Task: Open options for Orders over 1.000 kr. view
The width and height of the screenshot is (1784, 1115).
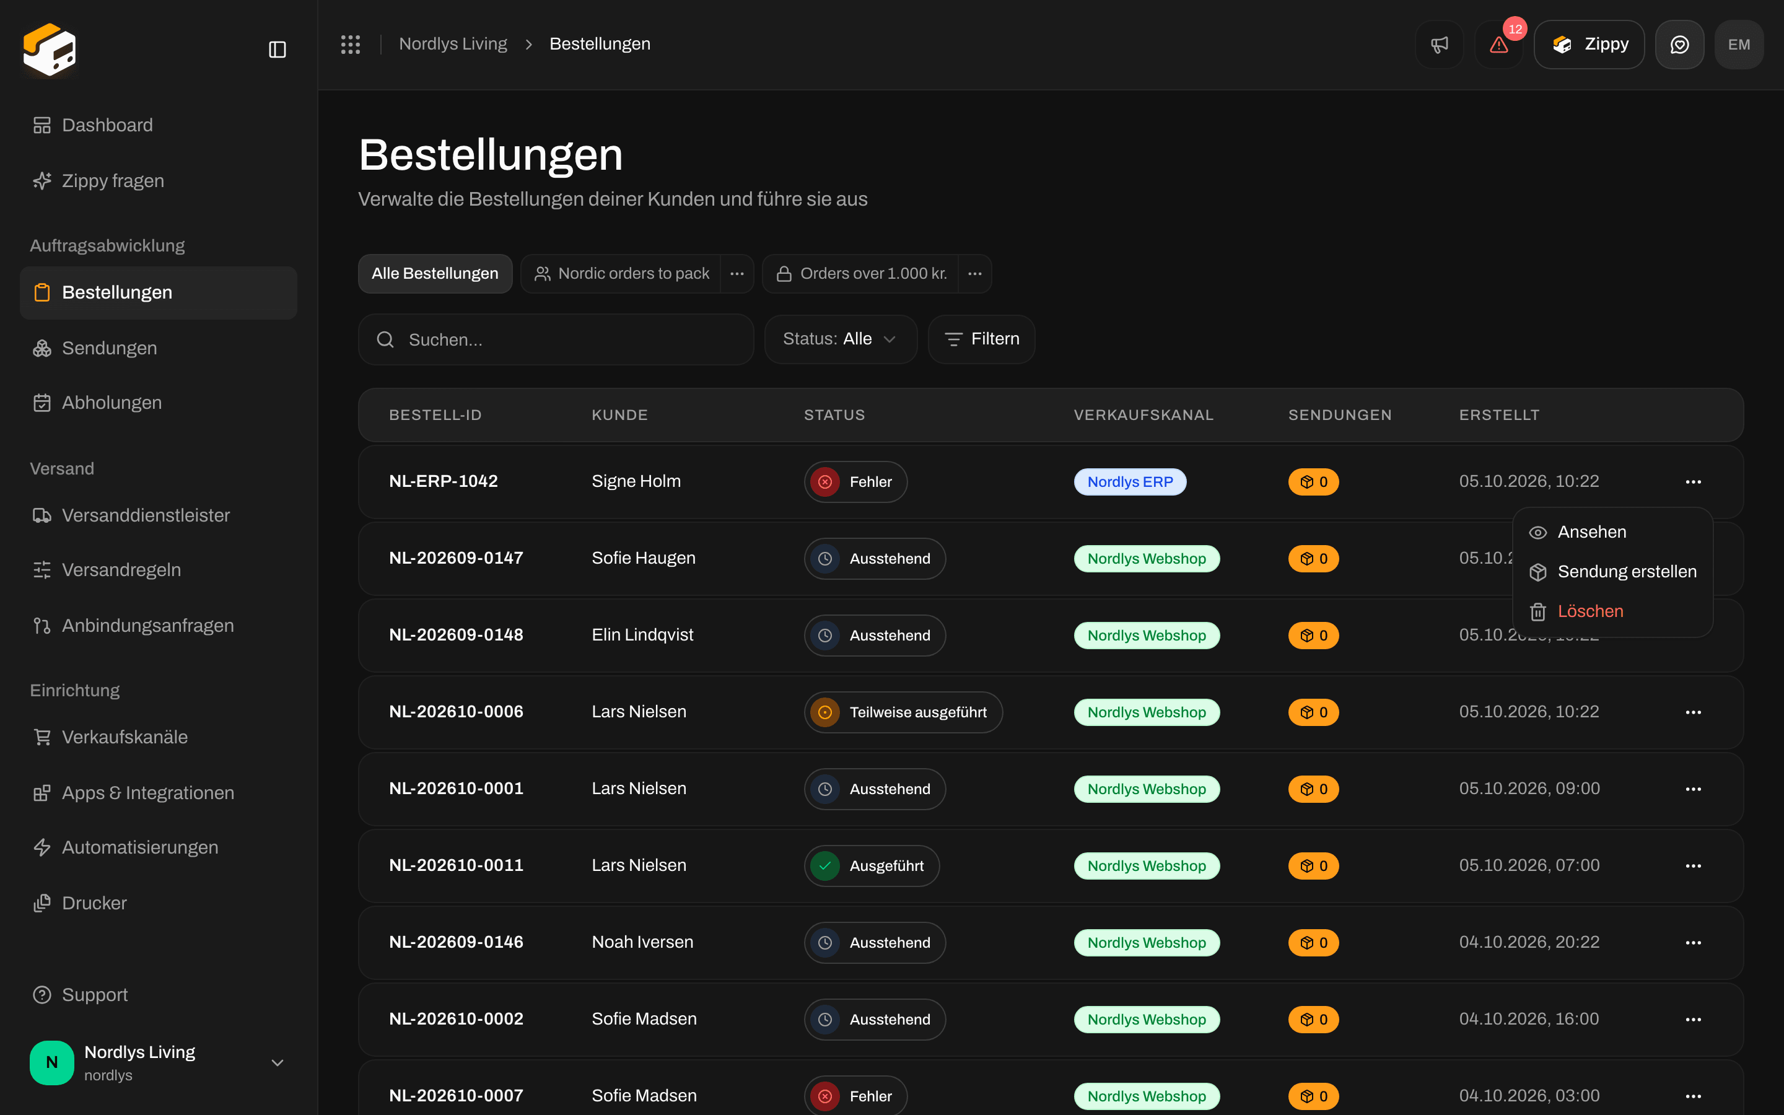Action: [974, 274]
